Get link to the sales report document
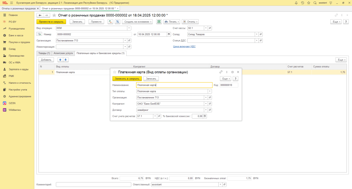The height and width of the screenshot is (189, 352). click(336, 15)
